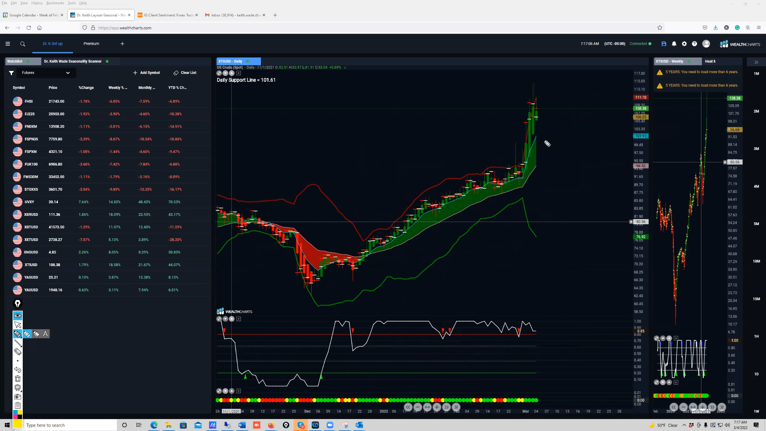The height and width of the screenshot is (431, 766).
Task: Open the user profile avatar
Action: coord(706,44)
